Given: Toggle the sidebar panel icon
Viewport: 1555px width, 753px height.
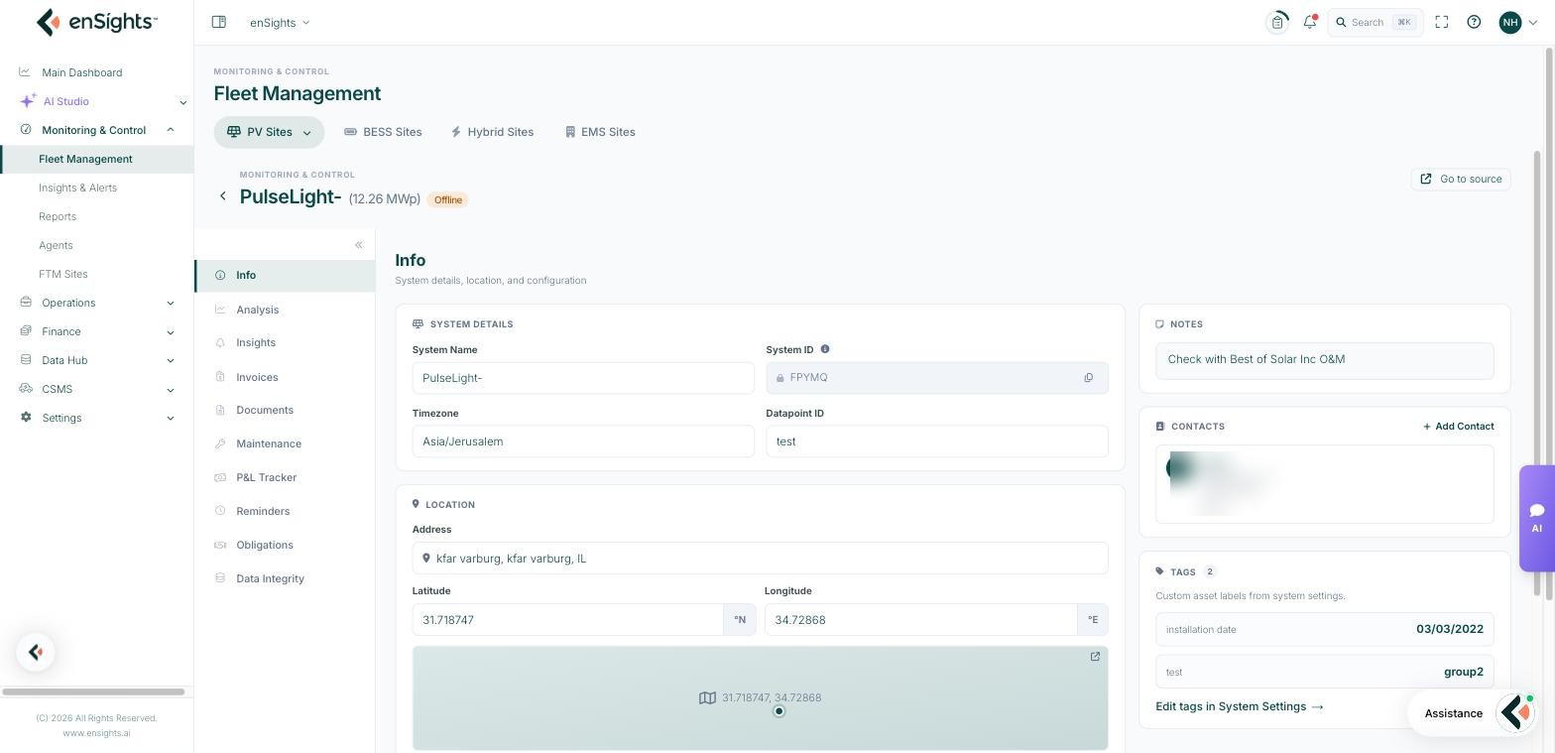Looking at the screenshot, I should click(x=219, y=22).
